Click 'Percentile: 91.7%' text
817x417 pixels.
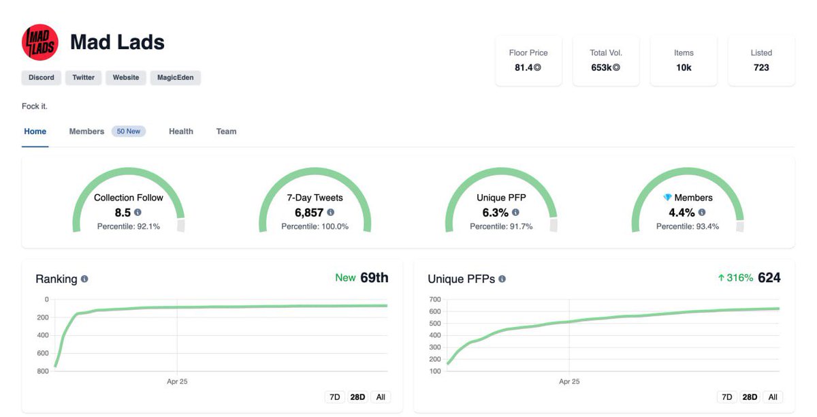click(501, 226)
